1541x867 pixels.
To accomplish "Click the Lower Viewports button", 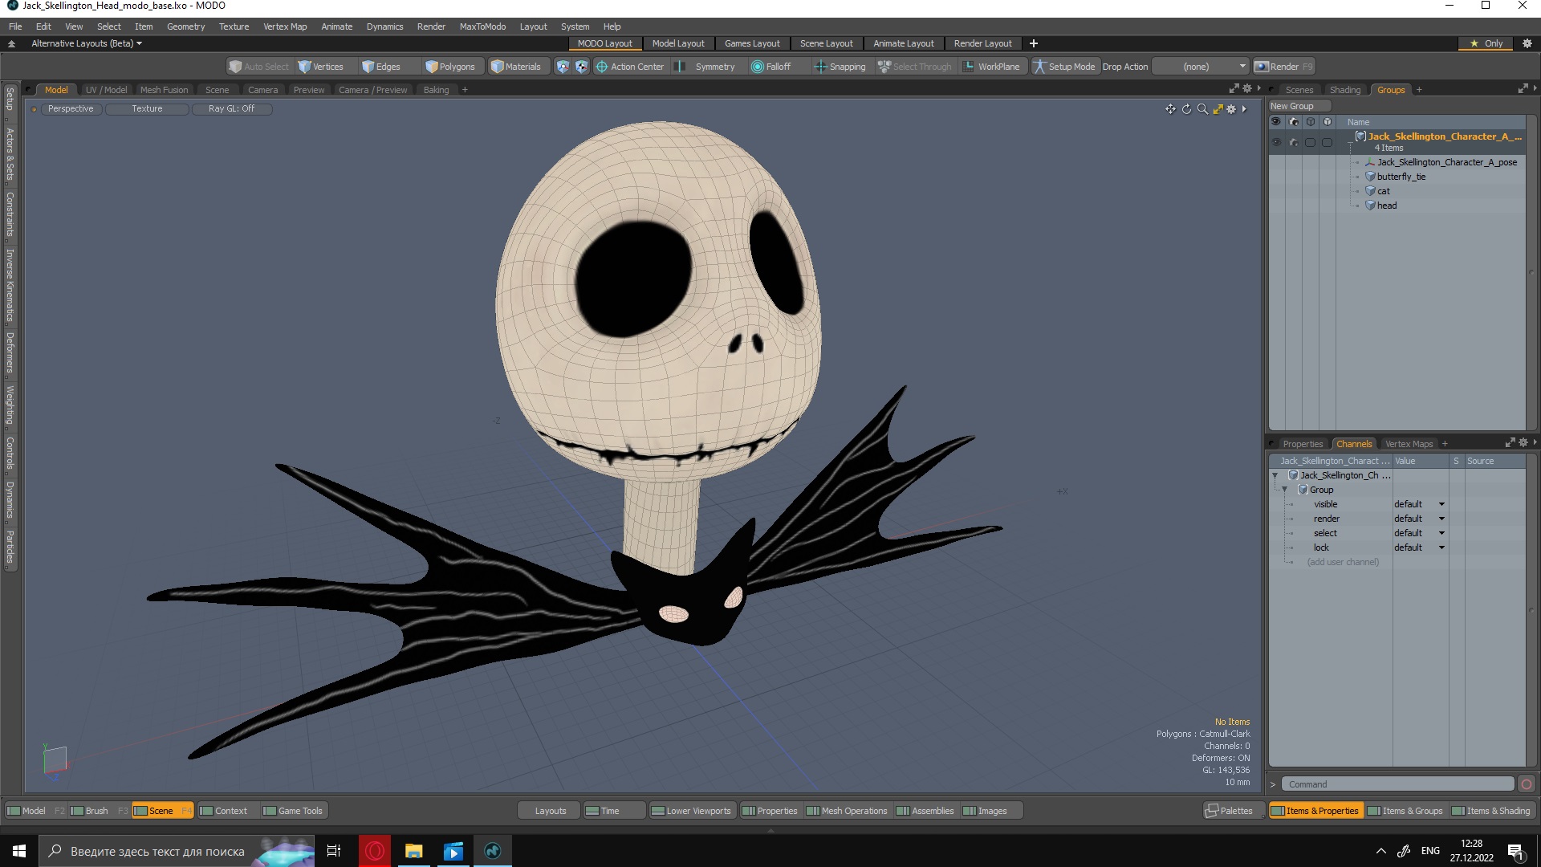I will (691, 811).
